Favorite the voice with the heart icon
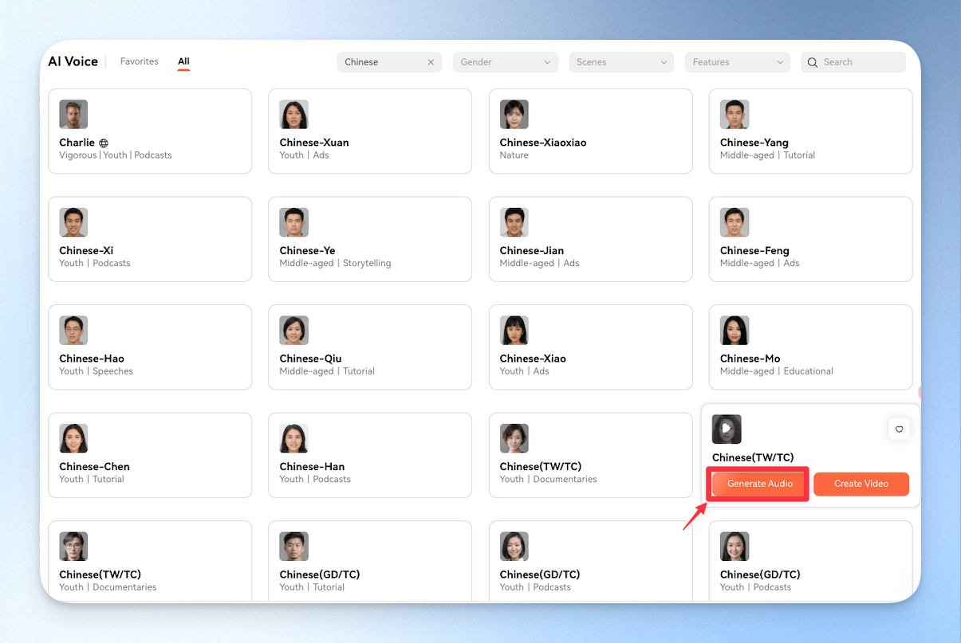961x643 pixels. click(899, 429)
